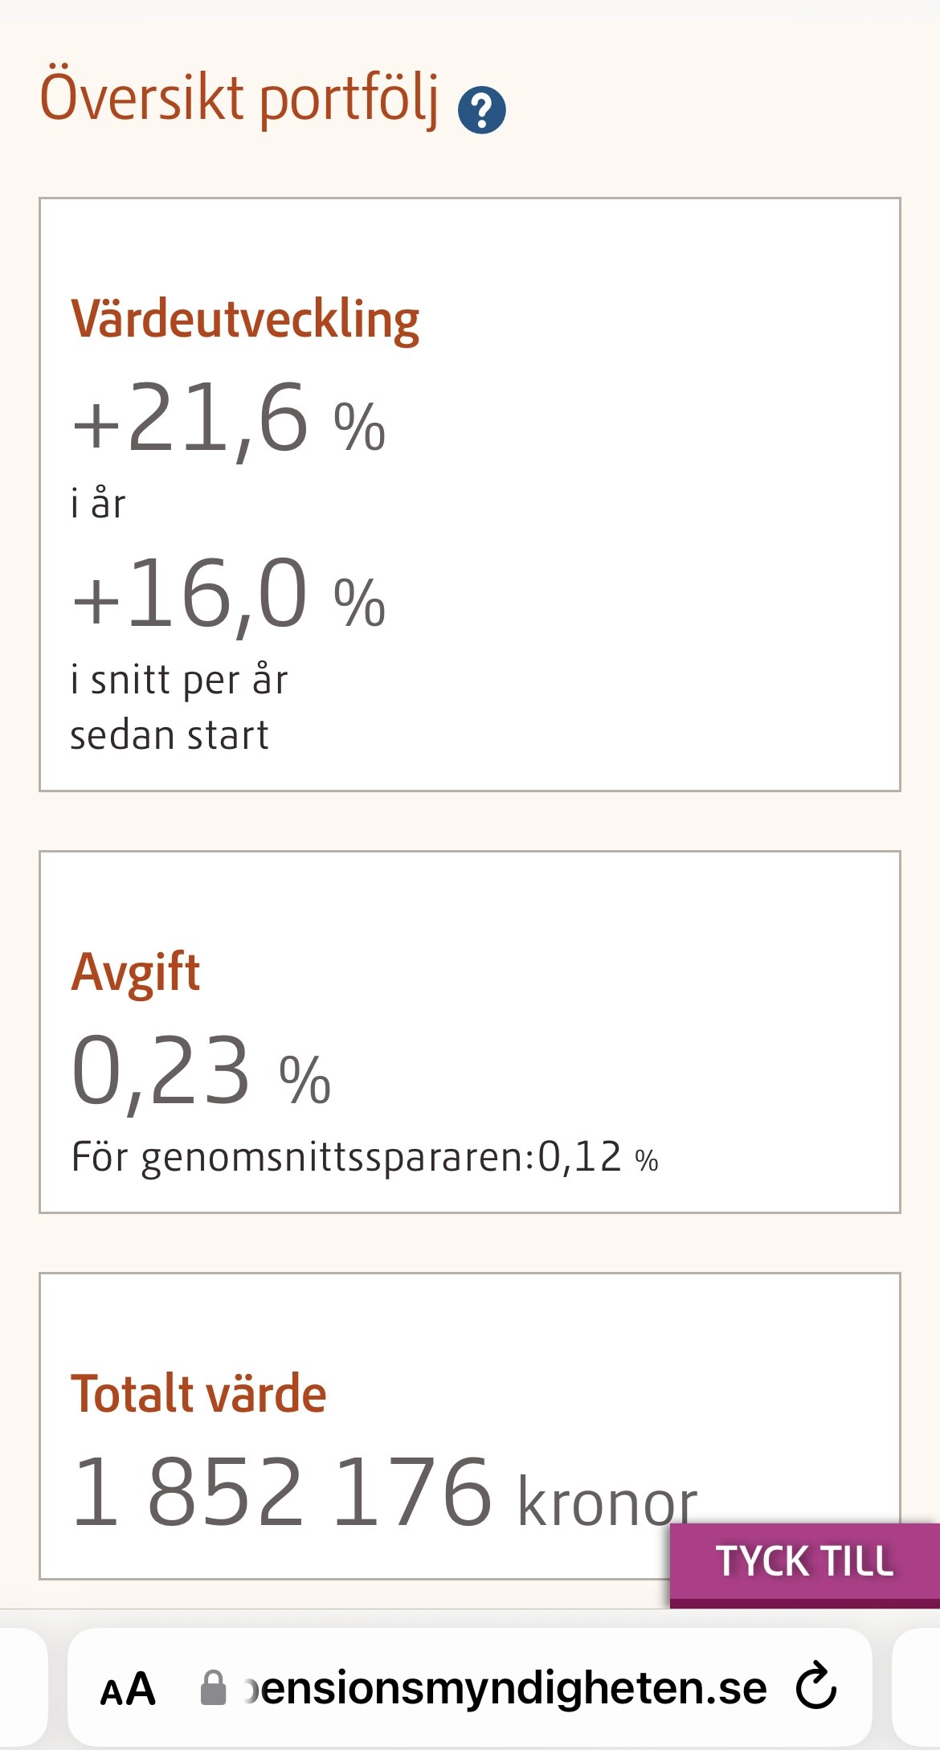Click the Avgift heading
The width and height of the screenshot is (940, 1750).
[x=135, y=972]
